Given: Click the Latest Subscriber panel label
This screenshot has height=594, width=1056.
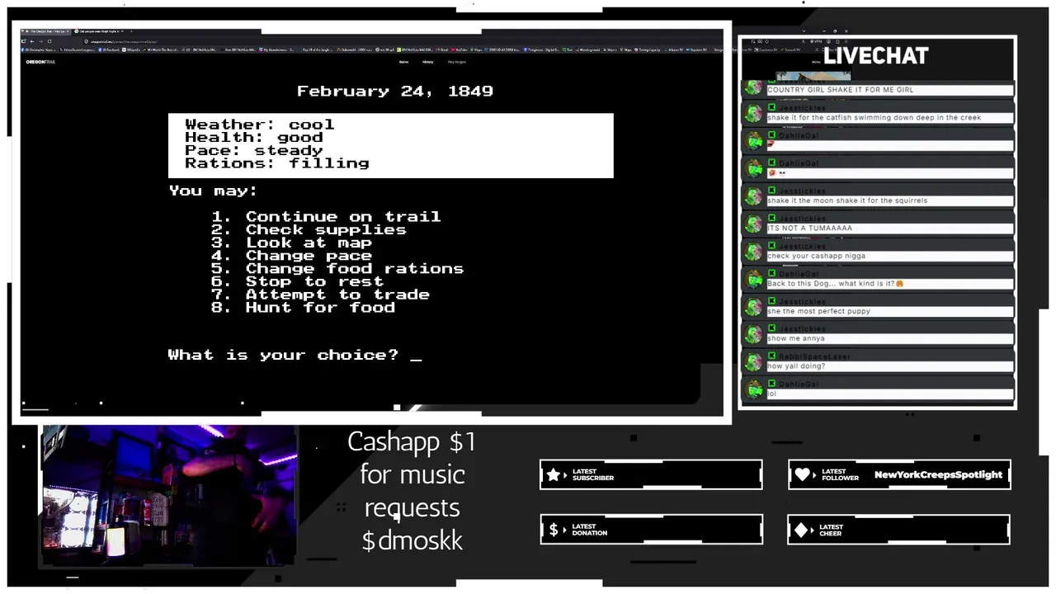Looking at the screenshot, I should (x=592, y=474).
